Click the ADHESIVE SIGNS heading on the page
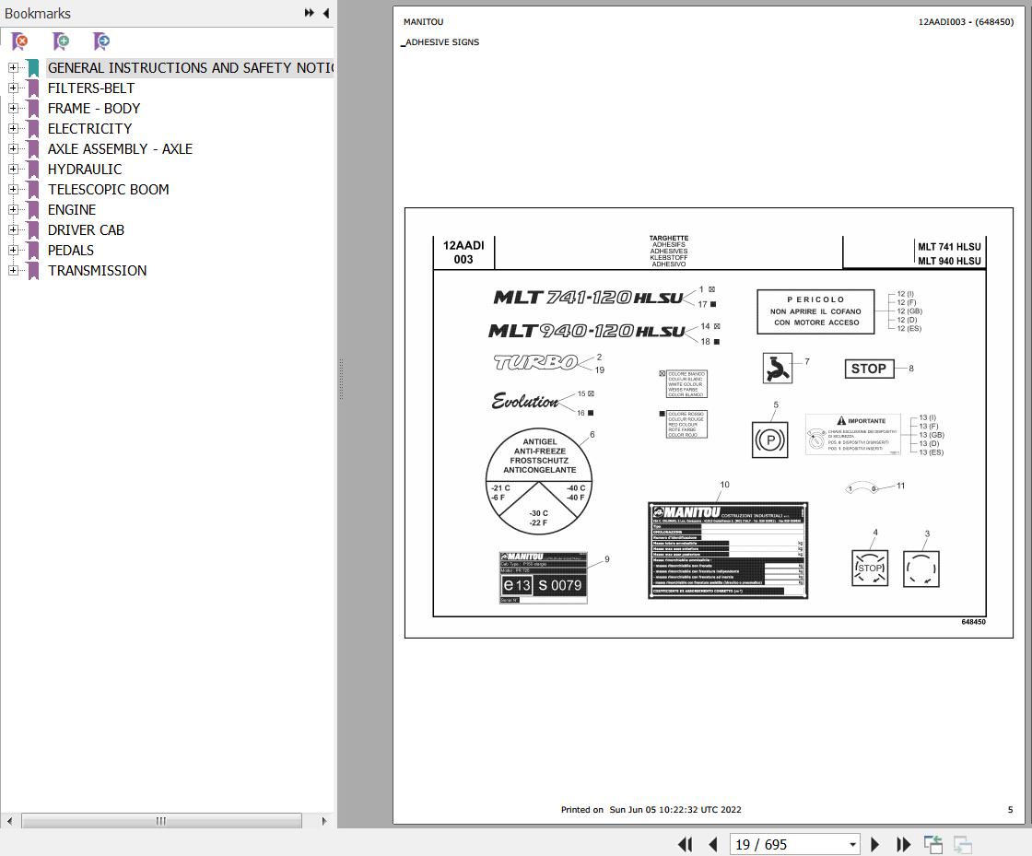 [x=441, y=42]
